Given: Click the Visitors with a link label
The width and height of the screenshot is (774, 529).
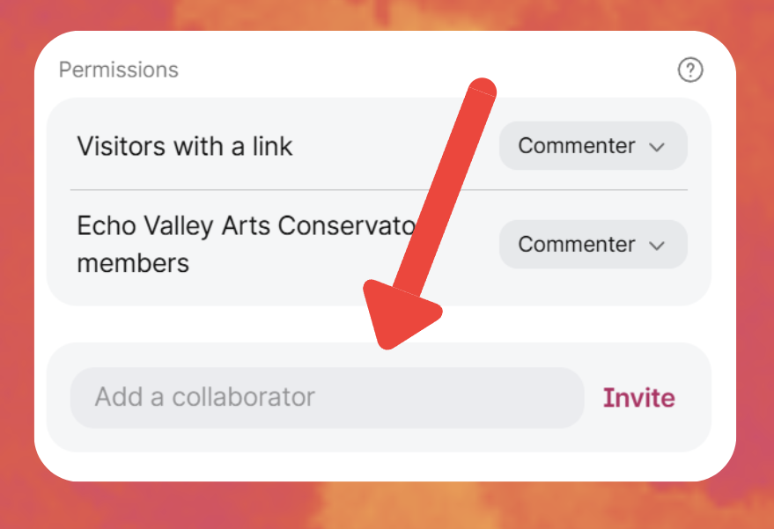Looking at the screenshot, I should pyautogui.click(x=185, y=146).
